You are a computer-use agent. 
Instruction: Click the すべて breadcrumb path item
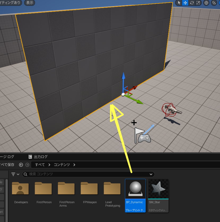point(40,165)
